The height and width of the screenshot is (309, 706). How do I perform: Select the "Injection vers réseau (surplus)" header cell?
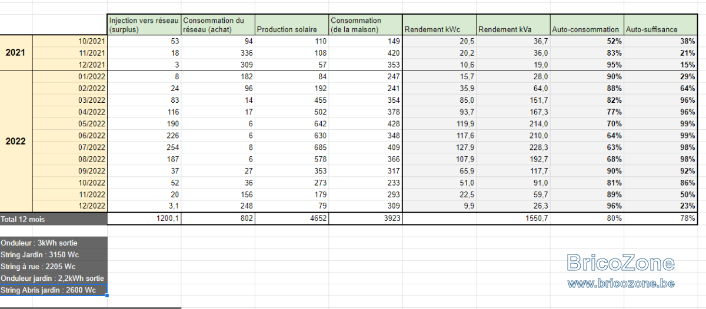(x=144, y=25)
